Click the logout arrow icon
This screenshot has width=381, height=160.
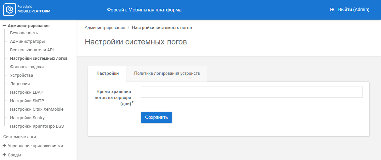coord(332,10)
